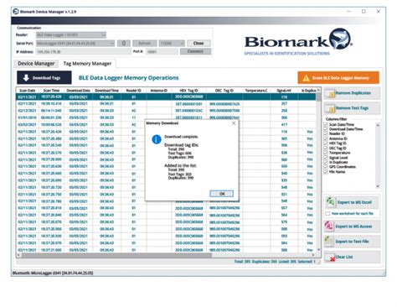Viewport: 397px width, 307px height.
Task: Select the row with scan date 01/01/2016
Action: pyautogui.click(x=166, y=117)
